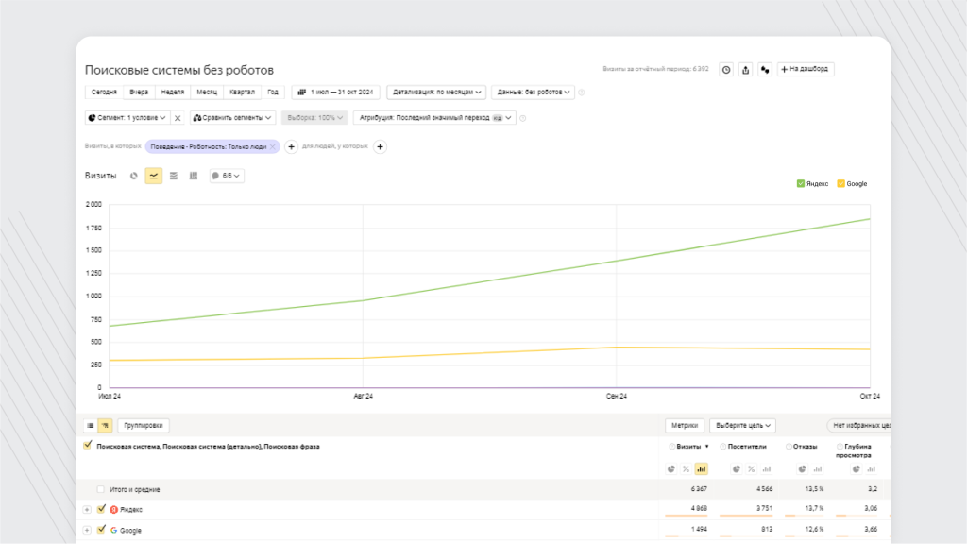Show Визиты as bar values
The width and height of the screenshot is (967, 544).
(702, 469)
